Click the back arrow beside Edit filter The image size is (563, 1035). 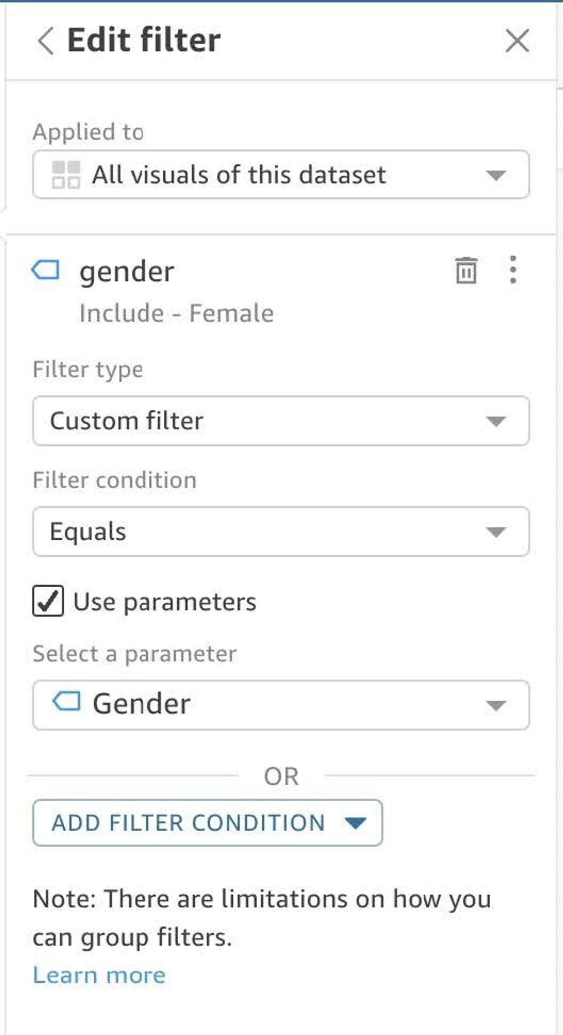click(x=46, y=41)
